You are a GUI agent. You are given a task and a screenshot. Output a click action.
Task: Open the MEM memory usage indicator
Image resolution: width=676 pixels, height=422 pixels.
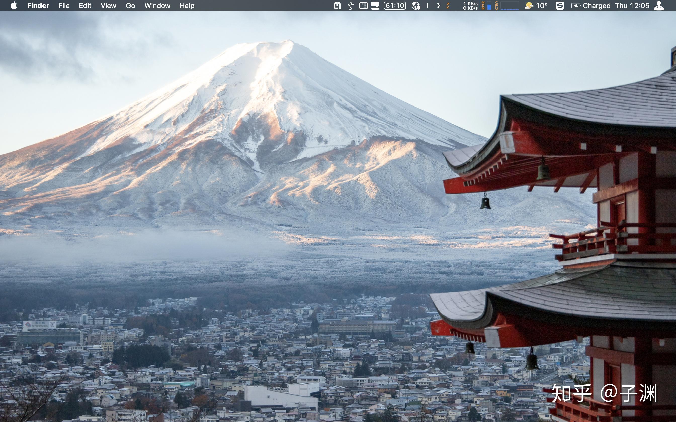[x=486, y=6]
